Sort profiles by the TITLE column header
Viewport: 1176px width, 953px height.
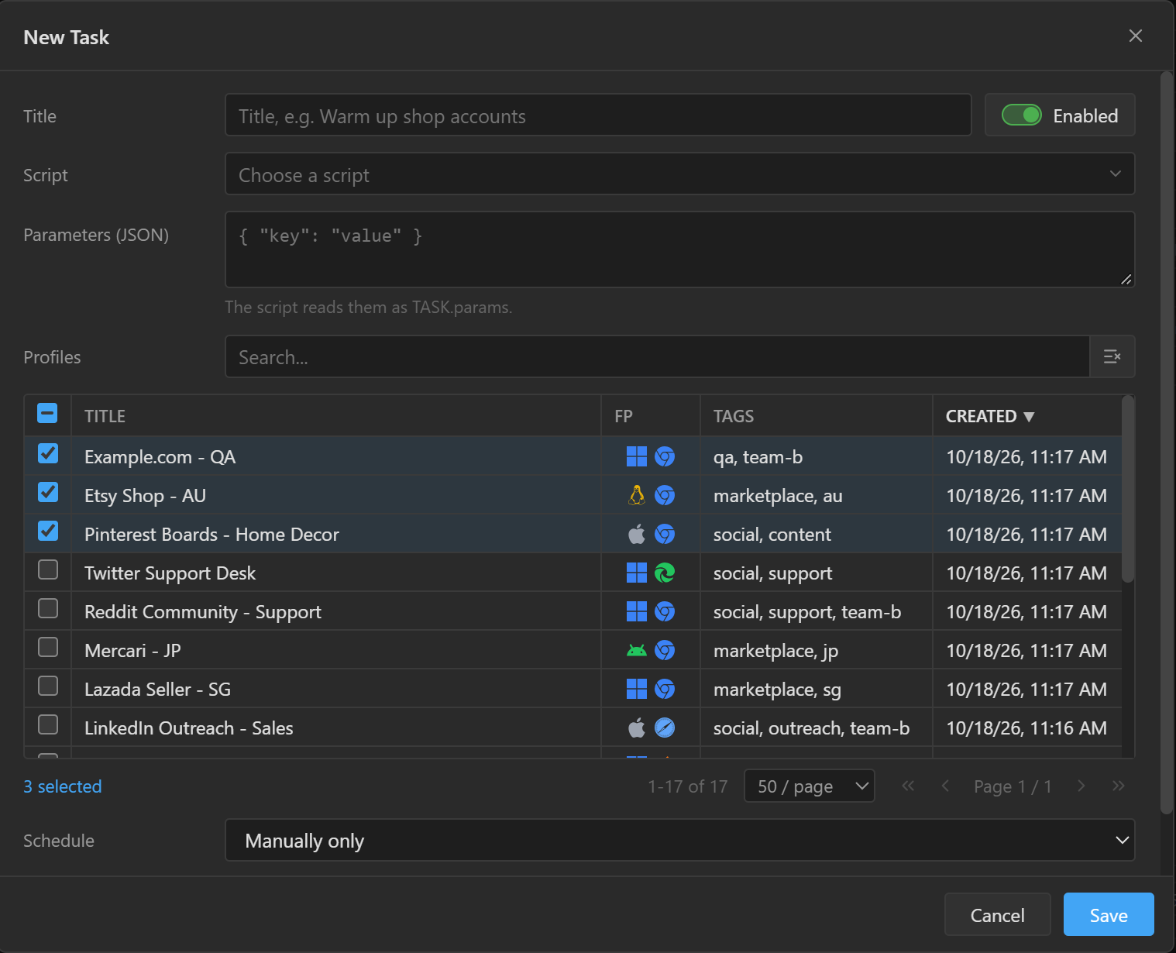[x=105, y=416]
